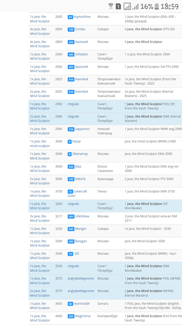The image size is (182, 325).
Task: Select description '1 Jace, the Mind Sculptor EMA 3150'
Action: click(150, 191)
